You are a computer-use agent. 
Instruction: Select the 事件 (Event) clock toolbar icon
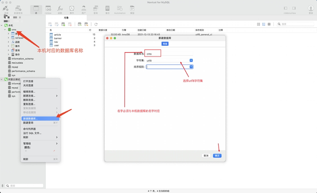[x=72, y=9]
